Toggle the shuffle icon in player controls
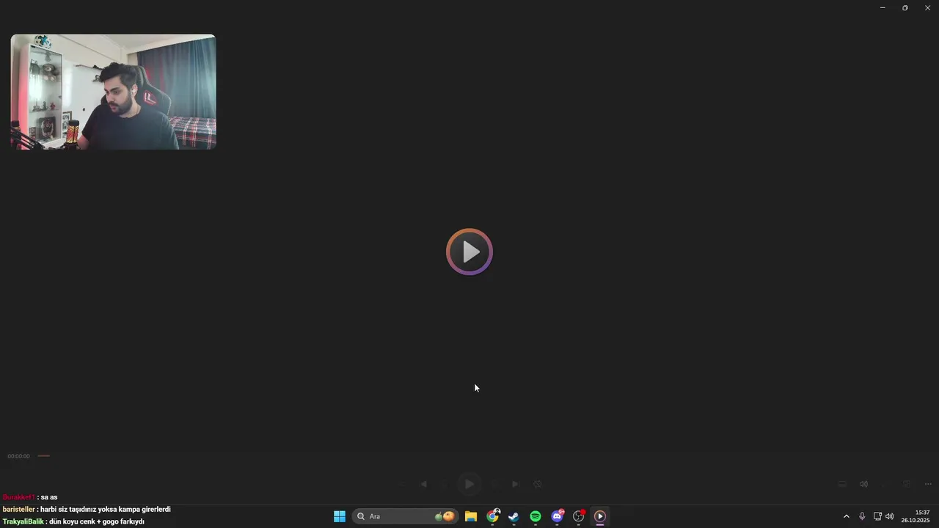 401,484
